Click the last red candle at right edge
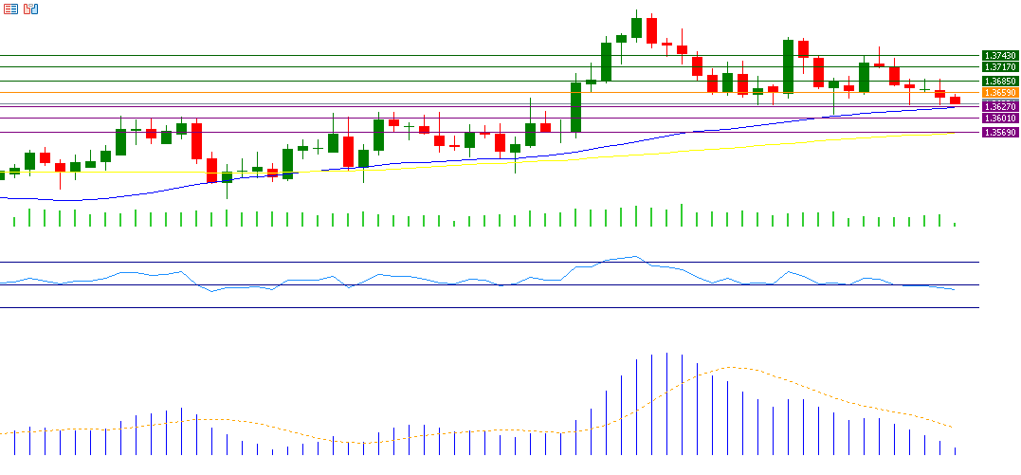Screen dimensions: 1021x475 955,100
